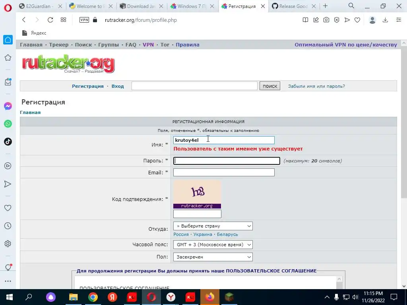The width and height of the screenshot is (407, 305).
Task: Choose the Россия quick country link
Action: (181, 234)
